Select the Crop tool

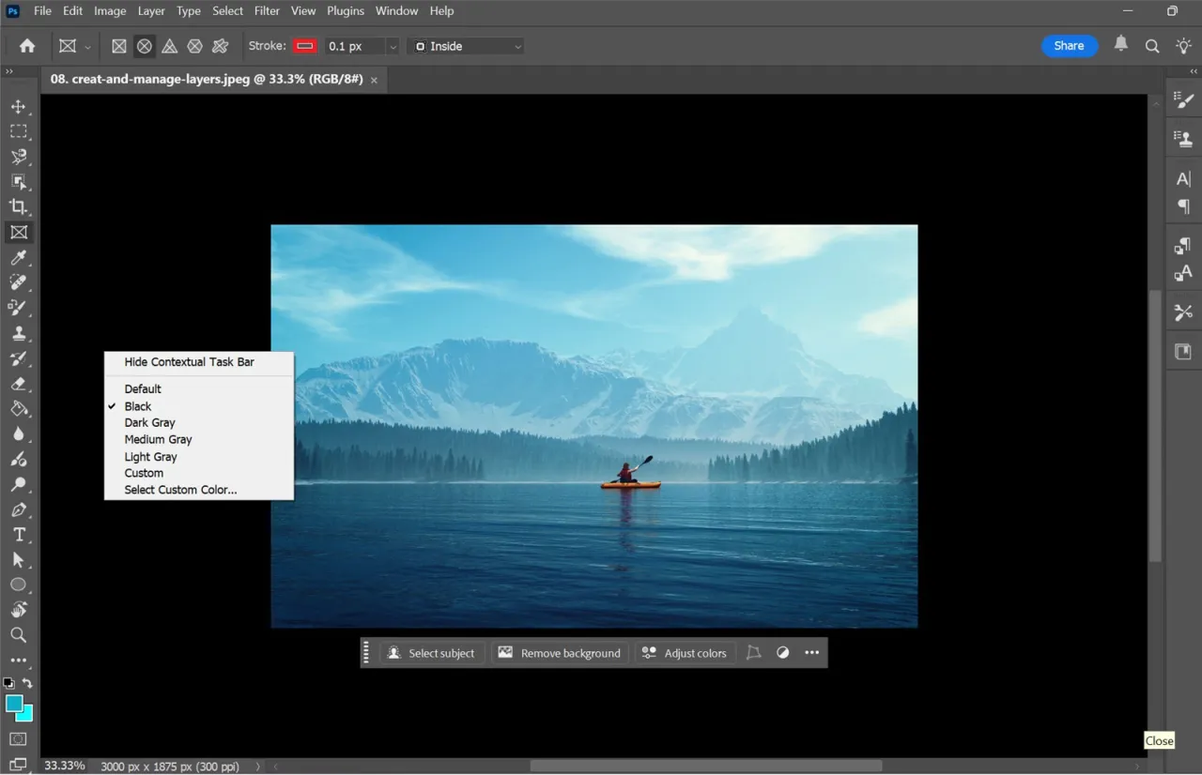pyautogui.click(x=19, y=207)
